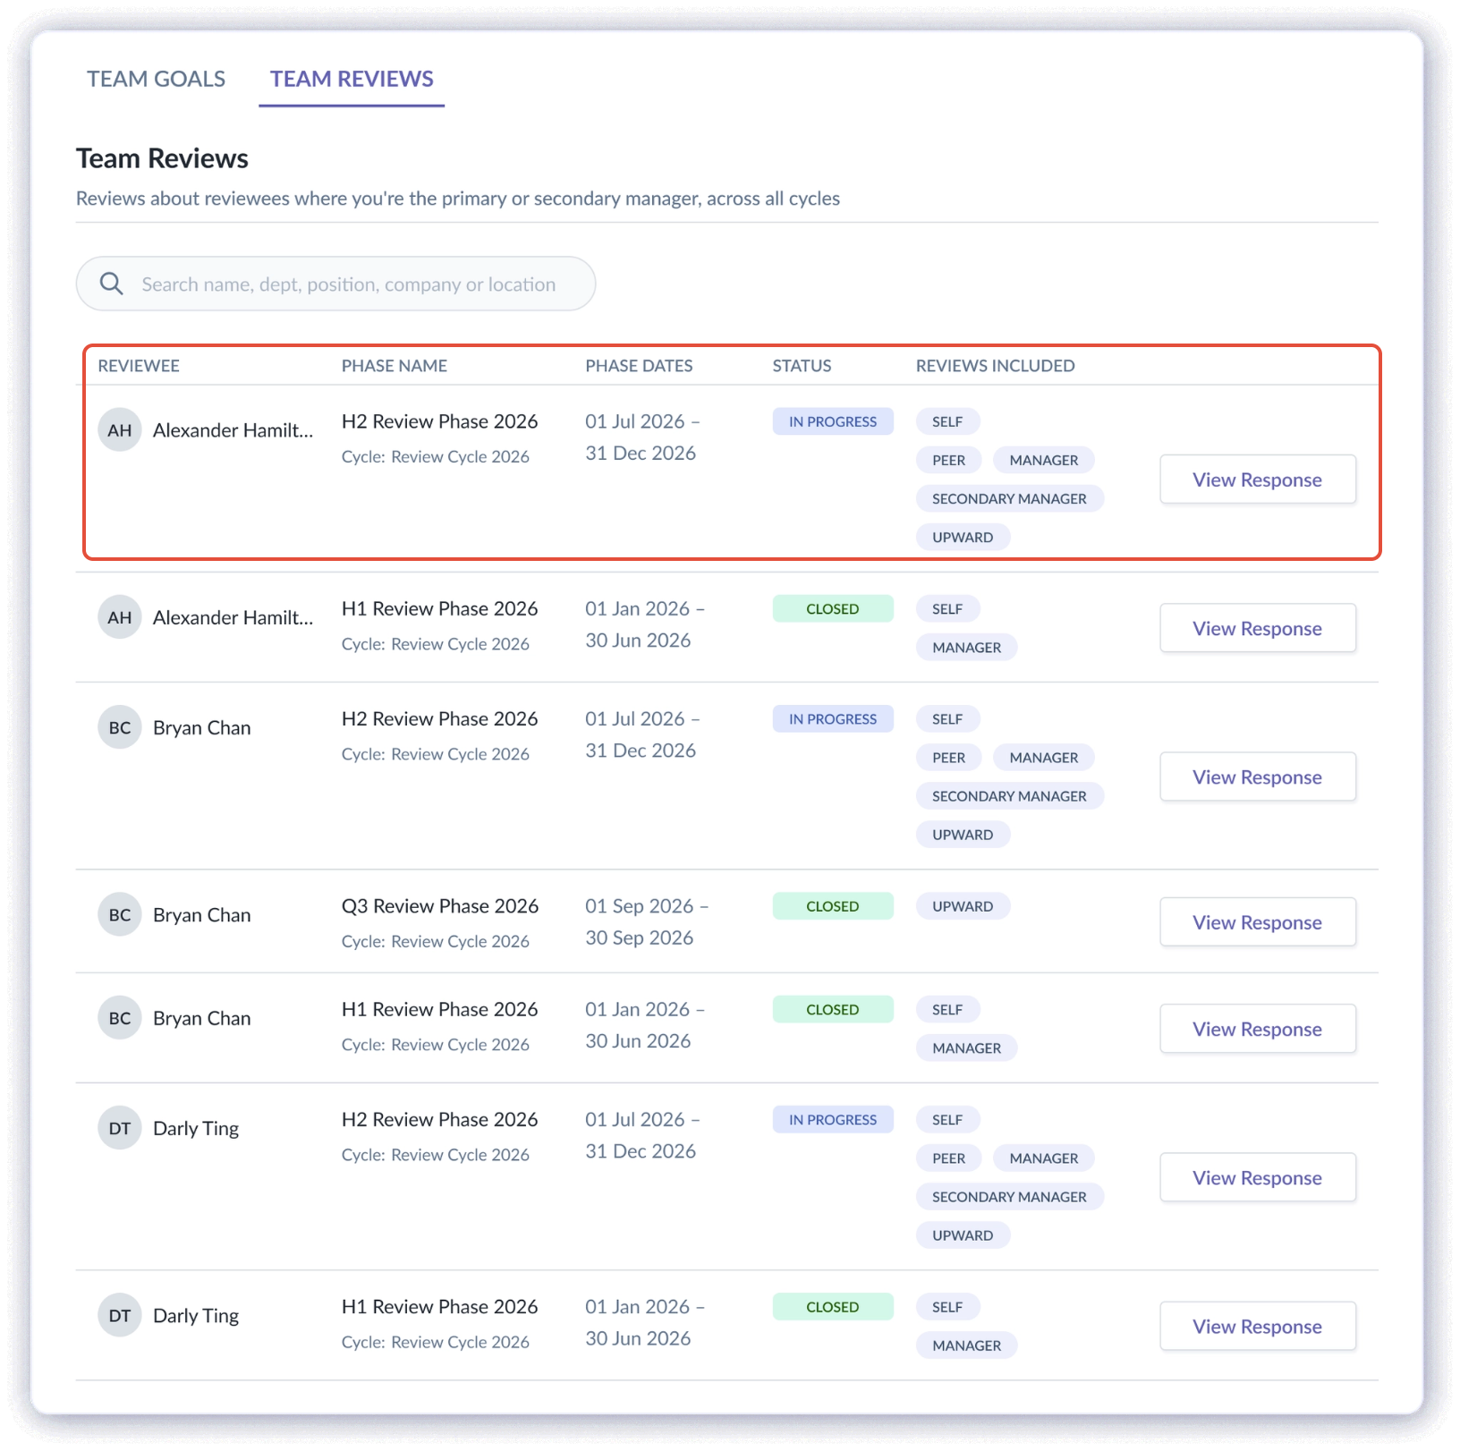View response for Bryan Chan Q3 review
Image resolution: width=1460 pixels, height=1451 pixels.
point(1257,921)
